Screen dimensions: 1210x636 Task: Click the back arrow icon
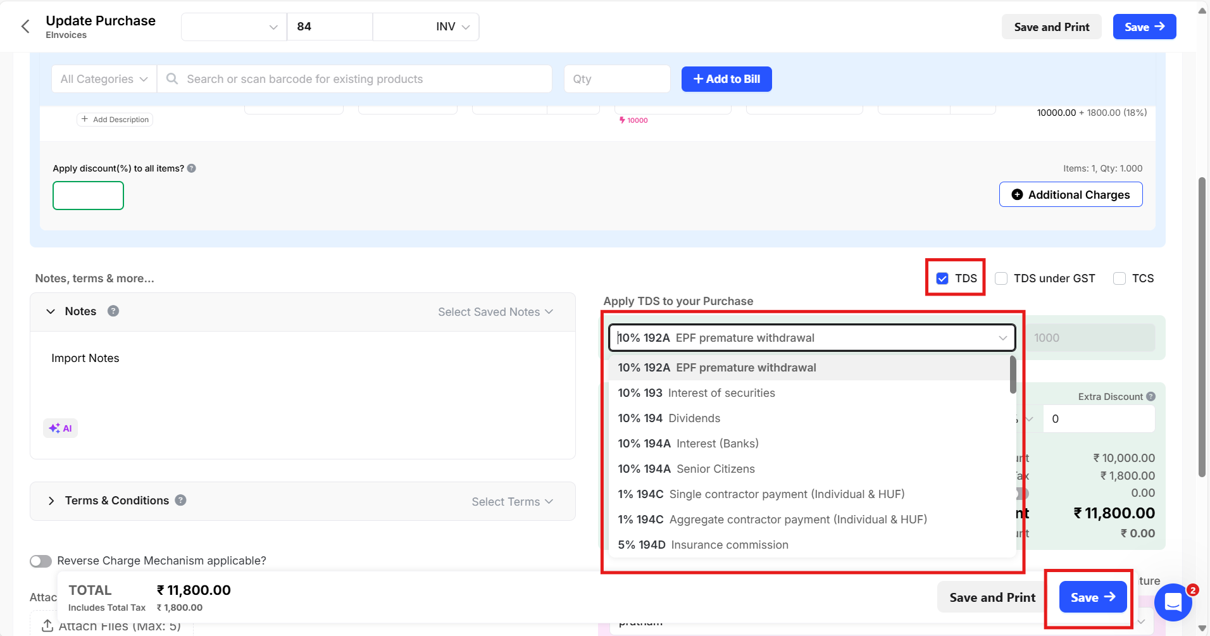(25, 27)
